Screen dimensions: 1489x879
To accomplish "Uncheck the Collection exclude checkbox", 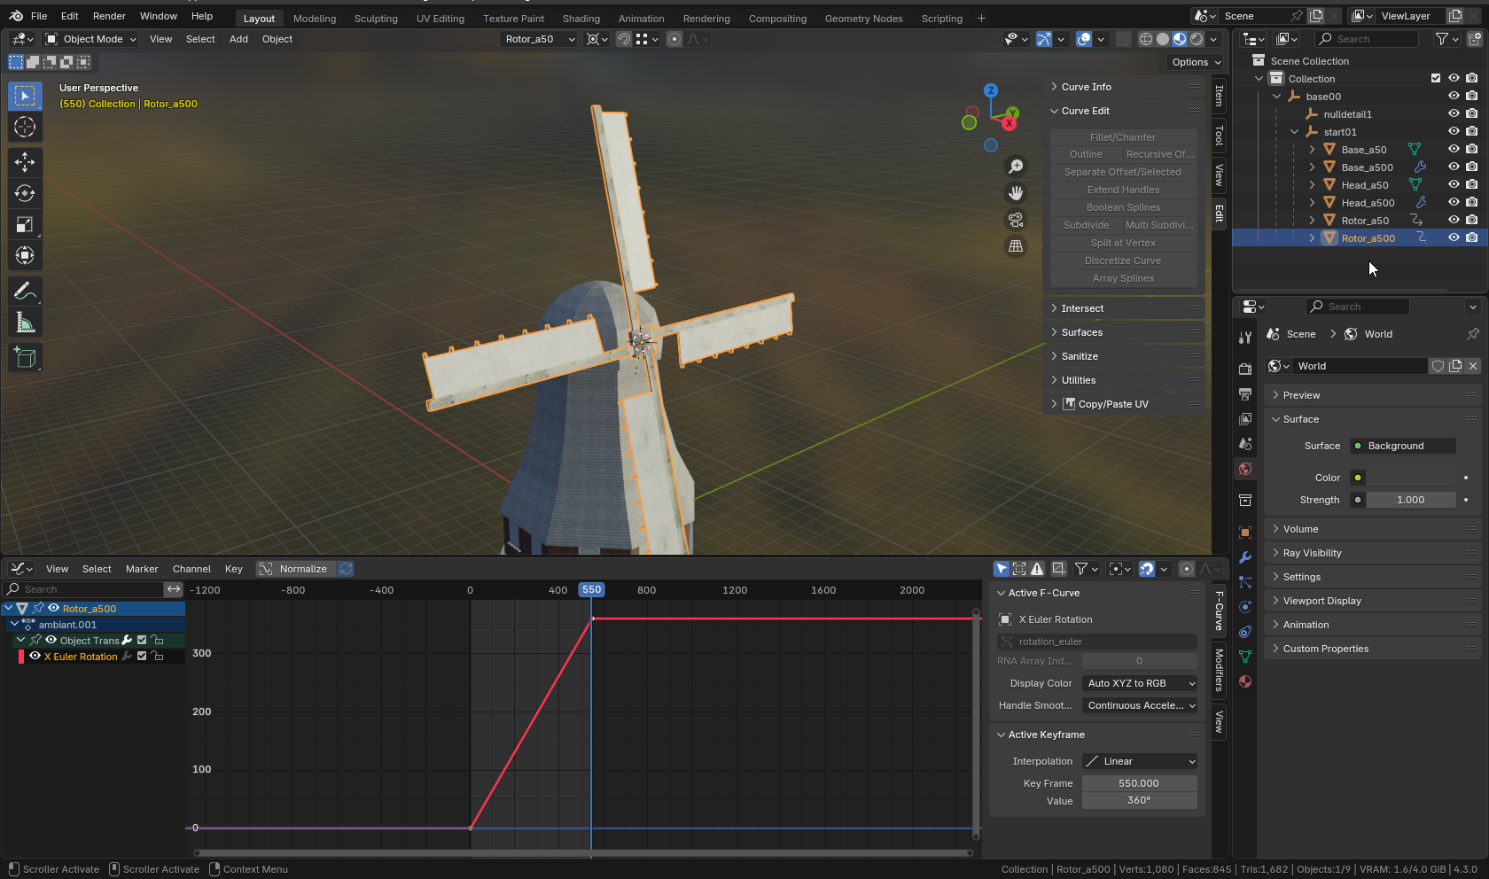I will pos(1436,78).
